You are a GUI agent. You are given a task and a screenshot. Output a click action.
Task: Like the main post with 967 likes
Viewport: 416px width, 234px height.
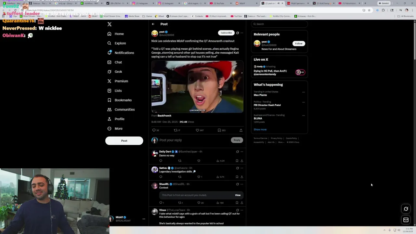coord(197,130)
